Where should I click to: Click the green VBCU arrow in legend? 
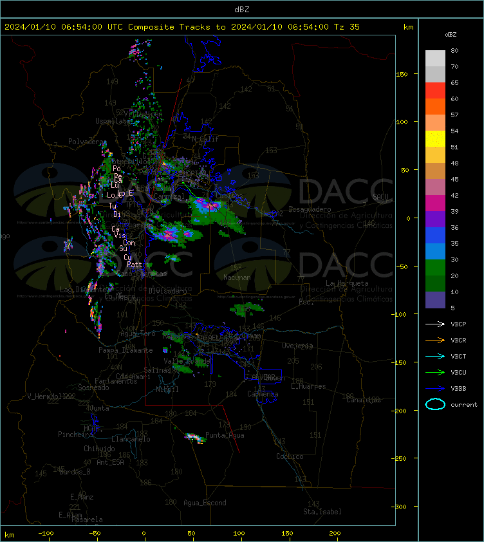coord(435,372)
